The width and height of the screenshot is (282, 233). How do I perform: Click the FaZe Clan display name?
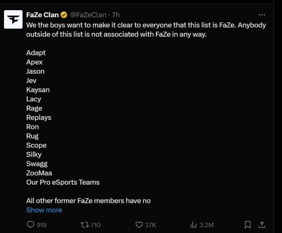click(x=42, y=14)
